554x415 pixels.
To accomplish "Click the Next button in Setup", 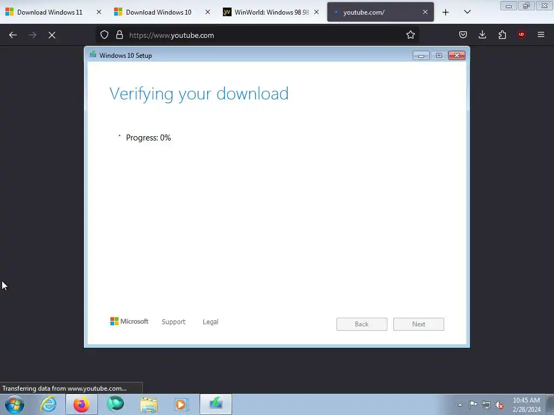I will pos(419,324).
